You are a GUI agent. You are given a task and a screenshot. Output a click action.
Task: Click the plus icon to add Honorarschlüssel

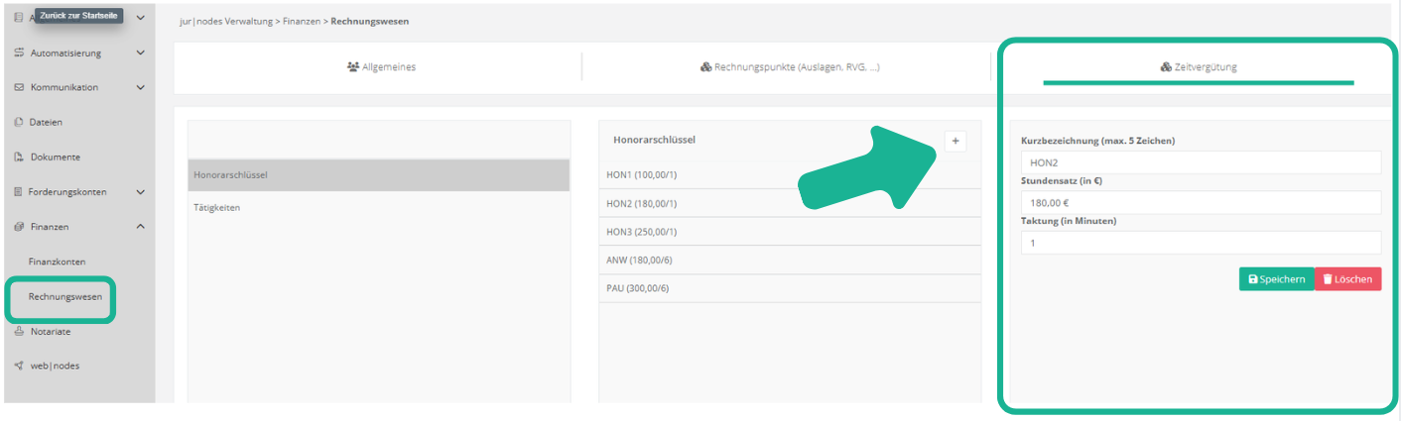[x=955, y=142]
